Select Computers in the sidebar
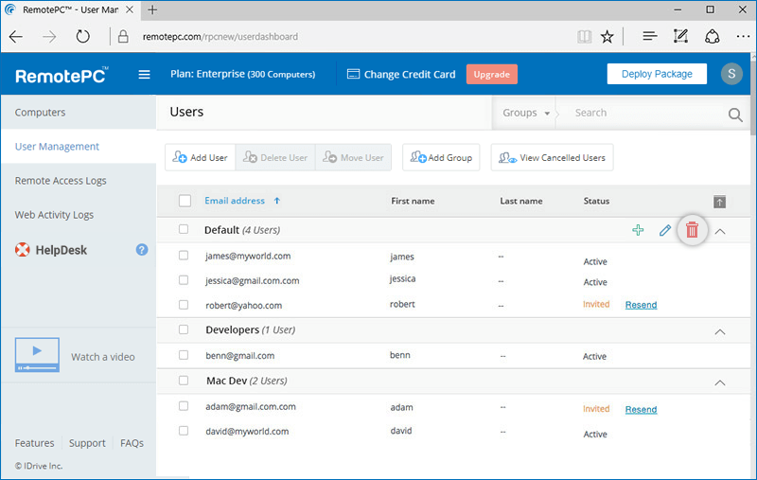Screen dimensions: 757x480 pyautogui.click(x=40, y=112)
